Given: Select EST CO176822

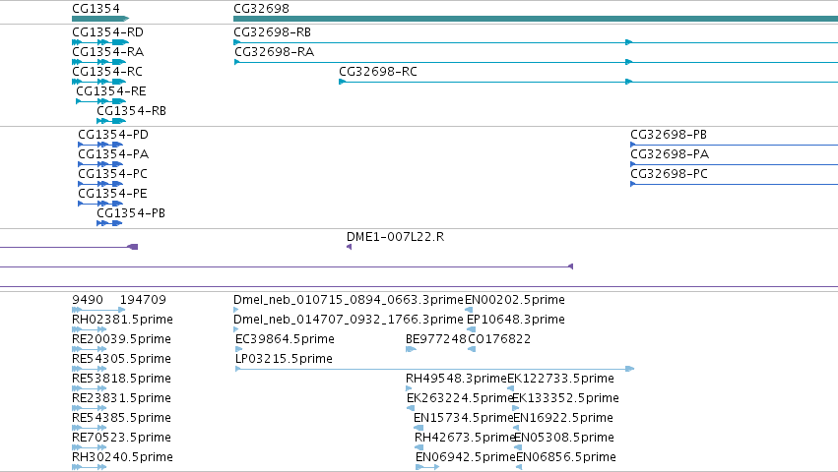Looking at the screenshot, I should [x=499, y=339].
